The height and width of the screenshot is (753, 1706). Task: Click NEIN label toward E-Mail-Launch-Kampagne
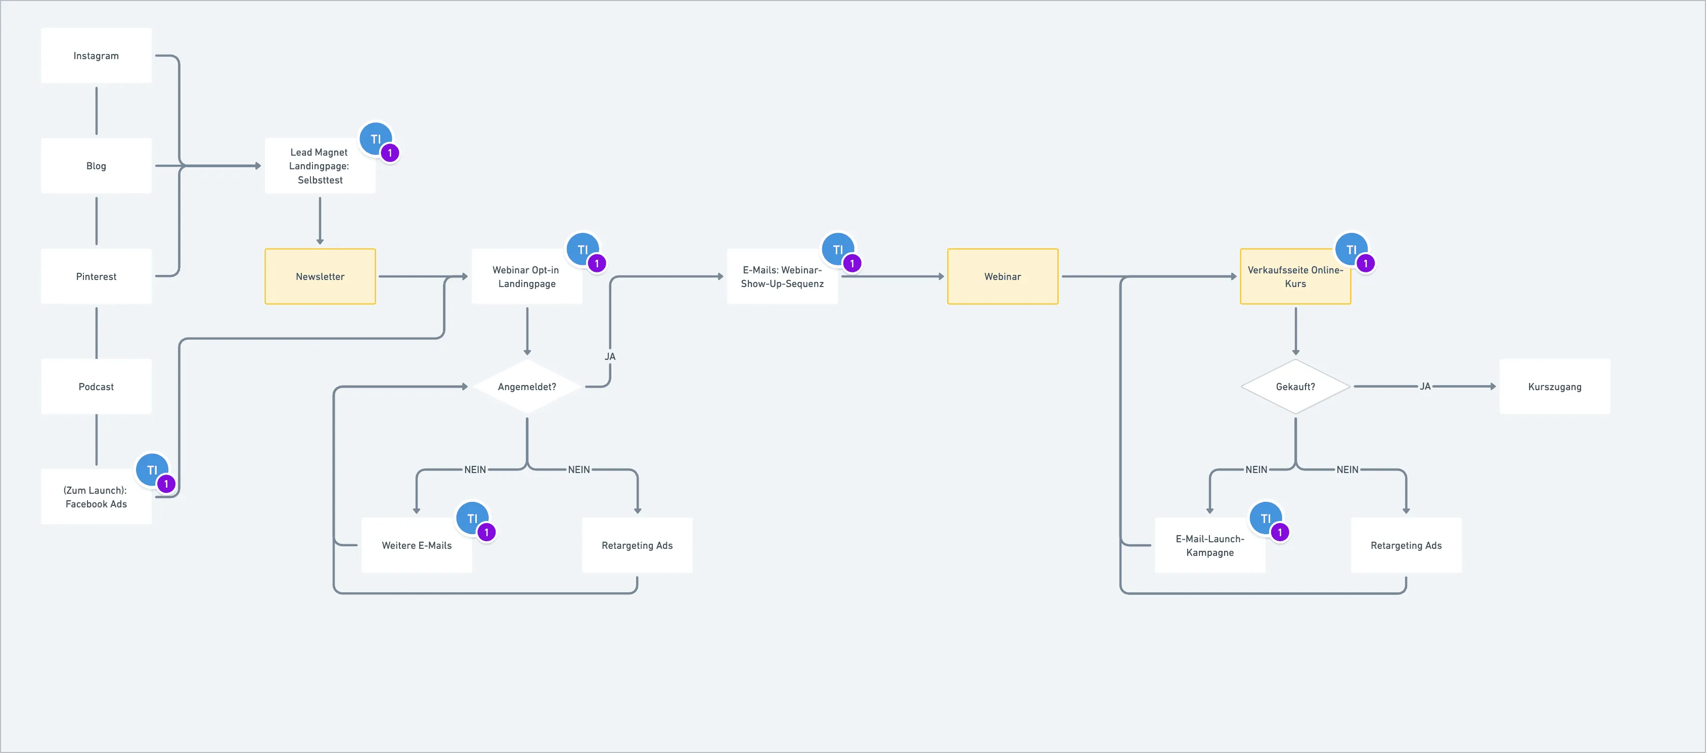point(1256,470)
